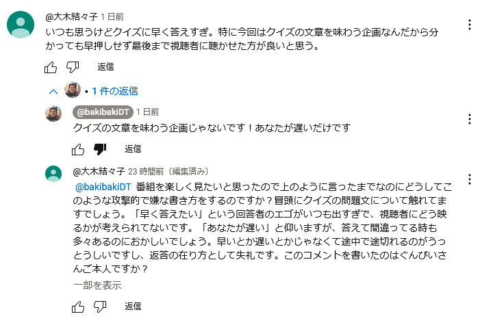Like the top comment by 大木結々子
Image resolution: width=493 pixels, height=325 pixels.
coord(51,67)
